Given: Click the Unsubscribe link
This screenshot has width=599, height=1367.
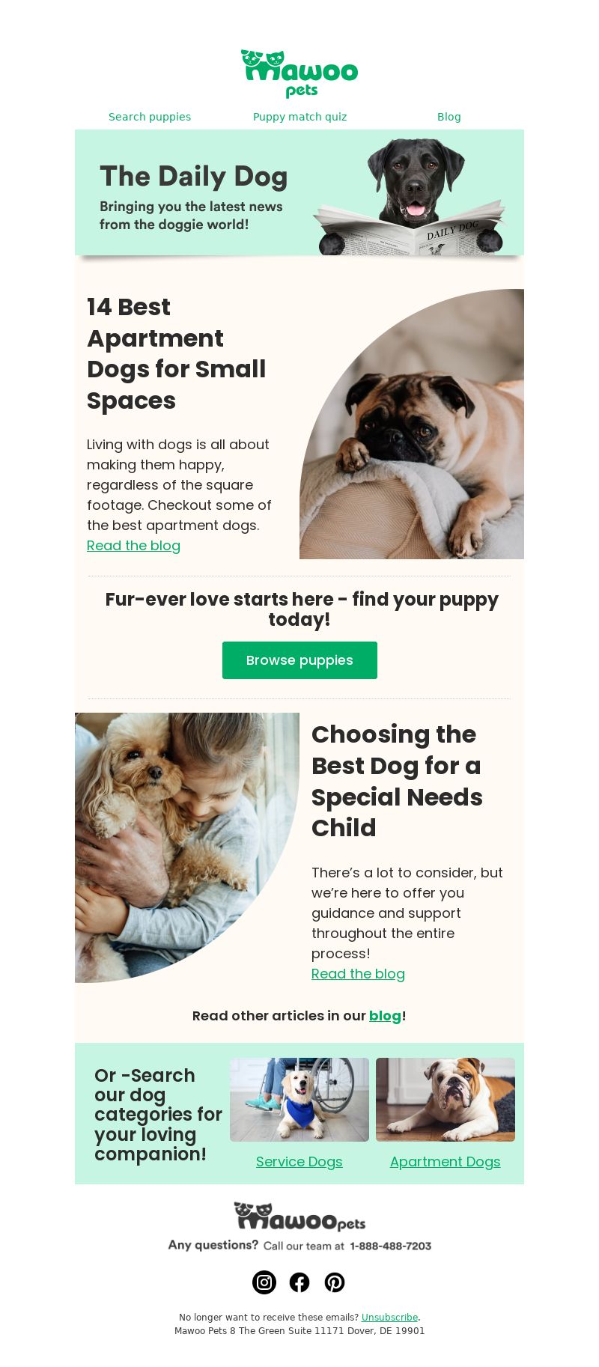Looking at the screenshot, I should point(389,1318).
